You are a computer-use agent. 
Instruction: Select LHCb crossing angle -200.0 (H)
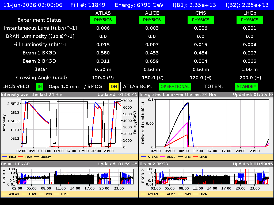250,78
